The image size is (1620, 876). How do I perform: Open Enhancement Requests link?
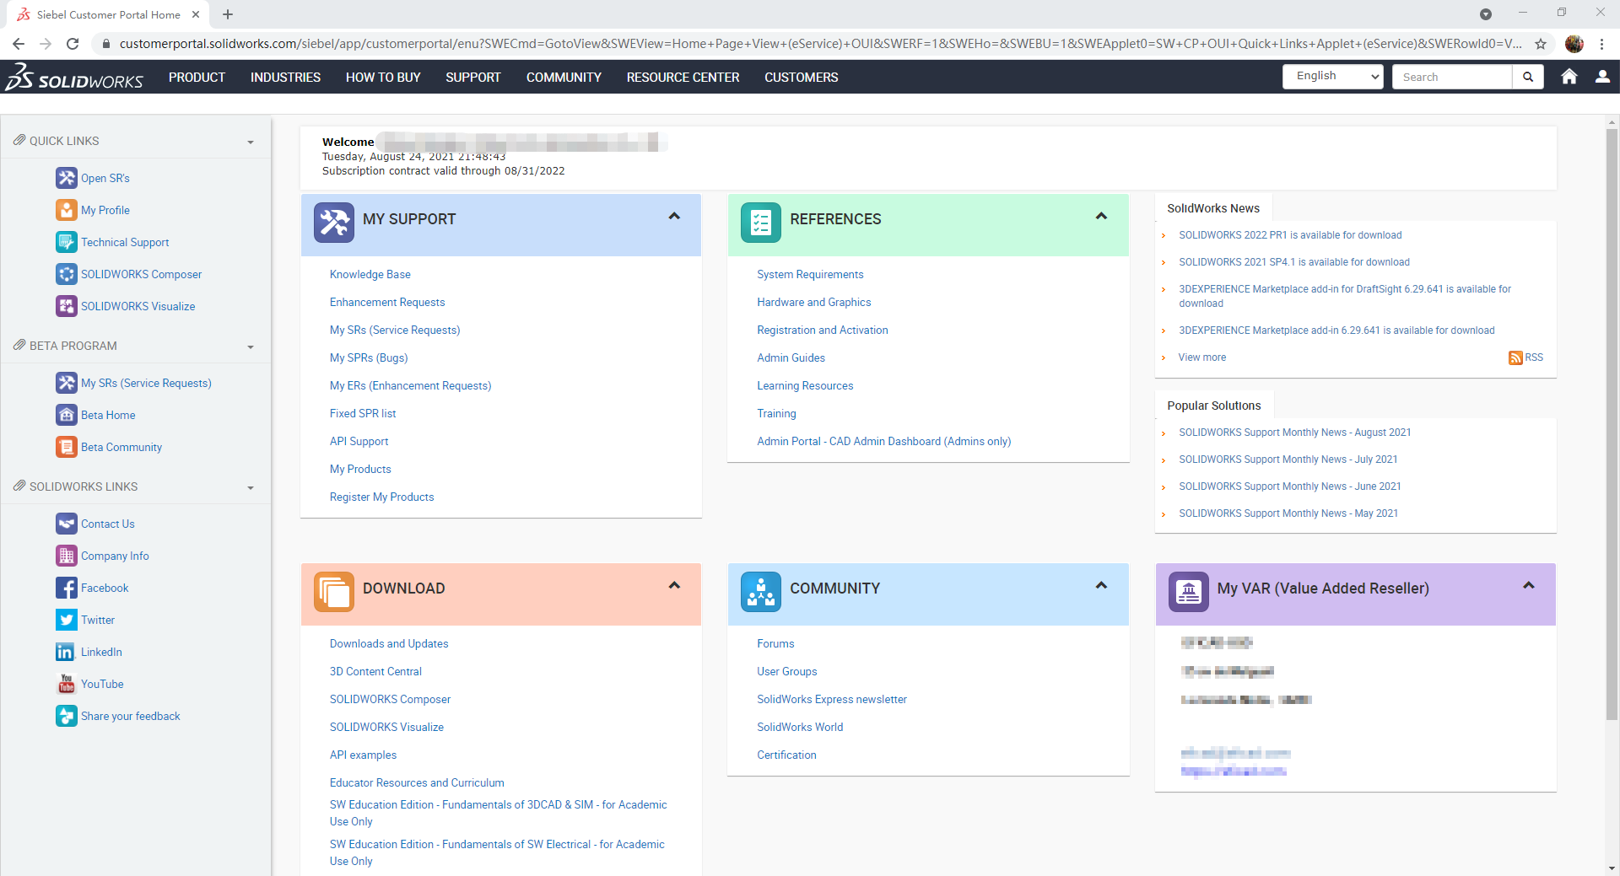pyautogui.click(x=387, y=302)
